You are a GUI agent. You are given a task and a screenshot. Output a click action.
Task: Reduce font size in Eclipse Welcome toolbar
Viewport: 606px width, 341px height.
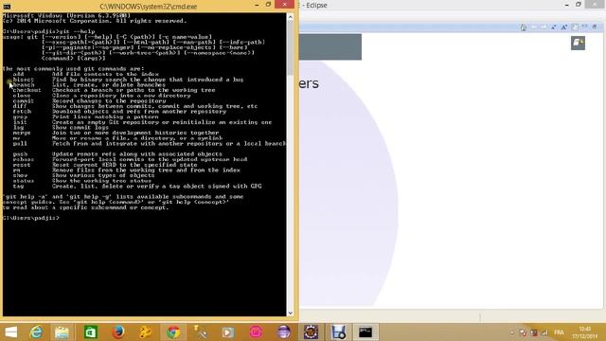[554, 27]
